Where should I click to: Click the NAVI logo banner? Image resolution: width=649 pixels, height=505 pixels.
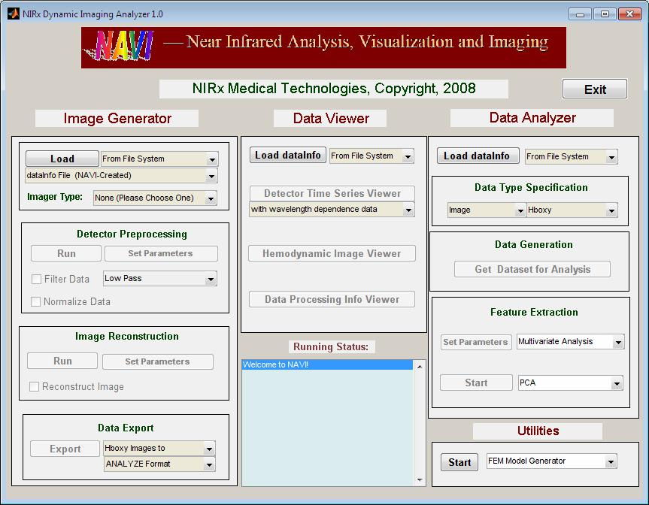(323, 47)
